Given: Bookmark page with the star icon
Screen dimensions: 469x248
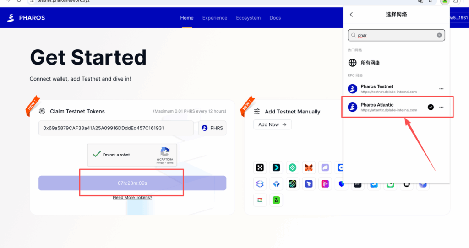Looking at the screenshot, I should (x=430, y=1).
